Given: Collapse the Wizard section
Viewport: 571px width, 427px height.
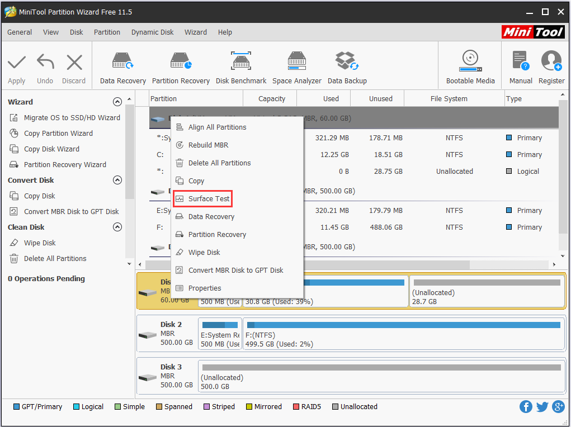Looking at the screenshot, I should click(x=117, y=102).
